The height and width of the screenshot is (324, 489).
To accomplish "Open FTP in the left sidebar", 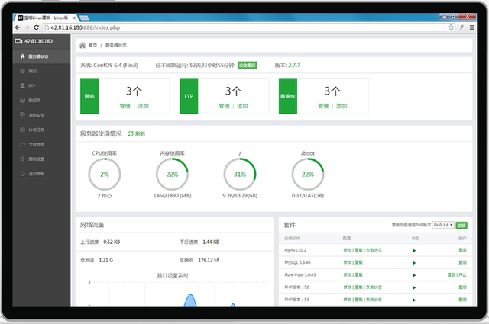I will point(32,85).
